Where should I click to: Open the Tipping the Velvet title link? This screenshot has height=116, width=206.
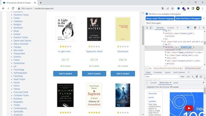pos(94,52)
